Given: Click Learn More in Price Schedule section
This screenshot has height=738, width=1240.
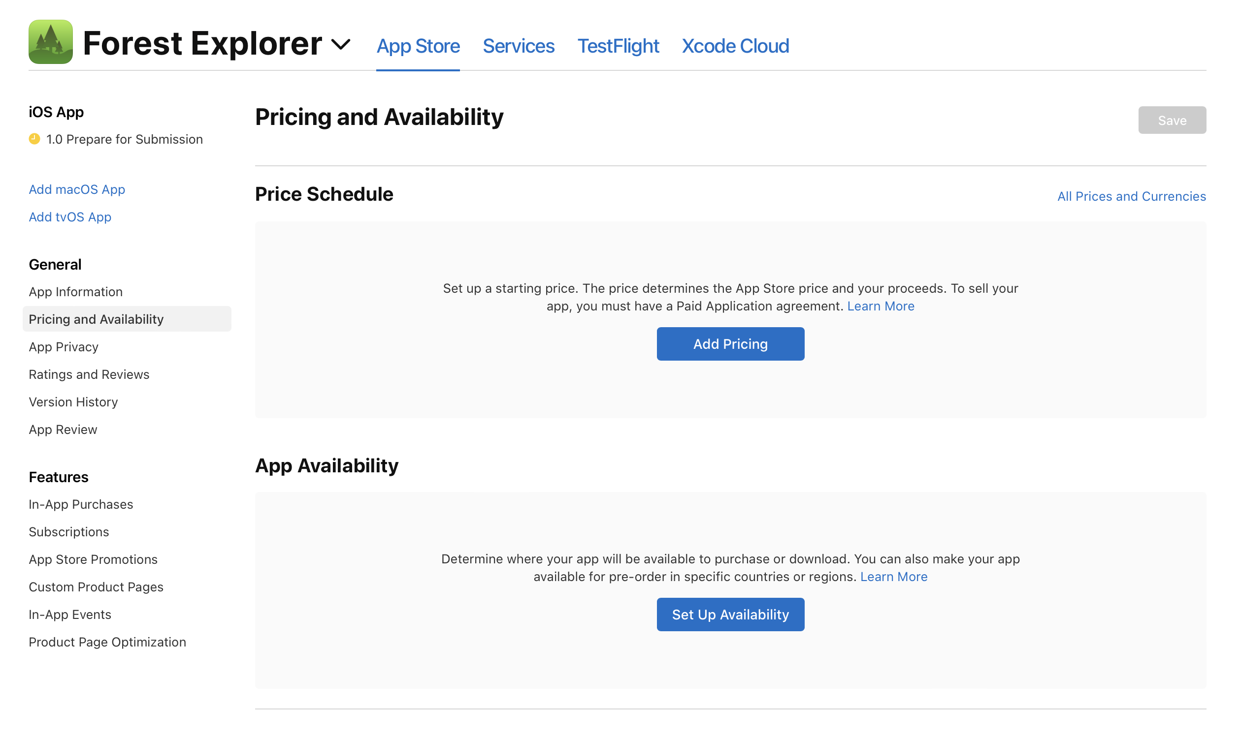Looking at the screenshot, I should [880, 306].
